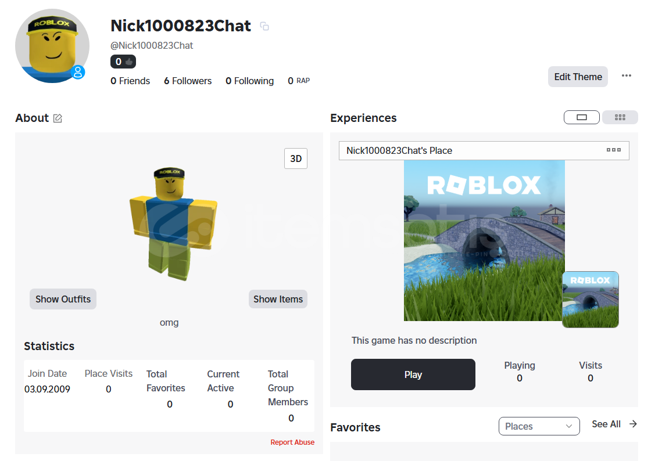Click the arrow next to See All
This screenshot has height=461, width=662.
point(633,424)
